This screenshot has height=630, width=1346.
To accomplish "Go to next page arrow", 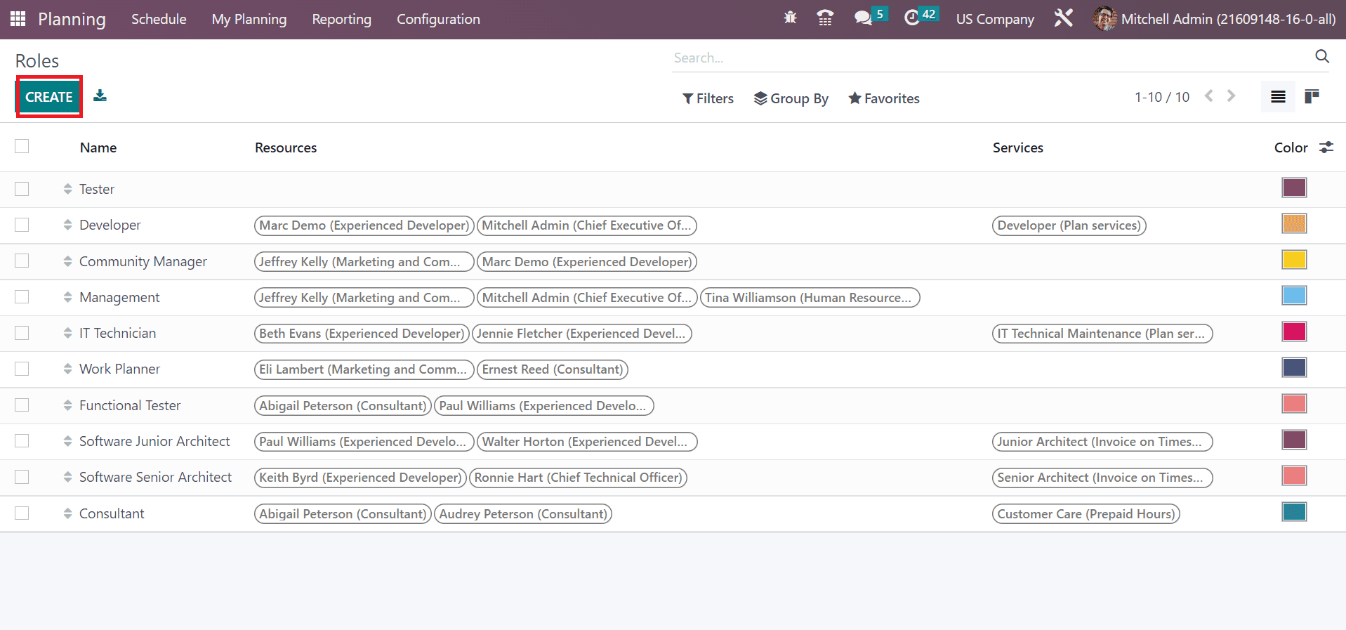I will [1231, 96].
